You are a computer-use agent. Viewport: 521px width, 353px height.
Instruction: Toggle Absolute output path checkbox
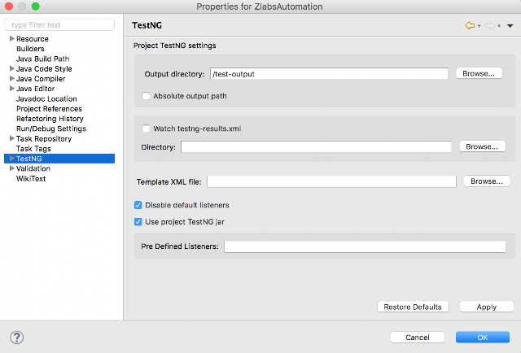146,96
